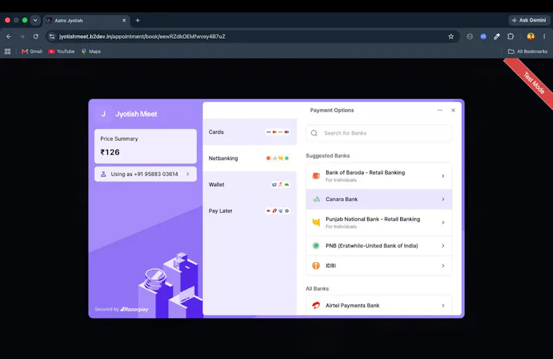The width and height of the screenshot is (553, 359).
Task: Expand the Punjab National Bank row chevron
Action: point(443,222)
